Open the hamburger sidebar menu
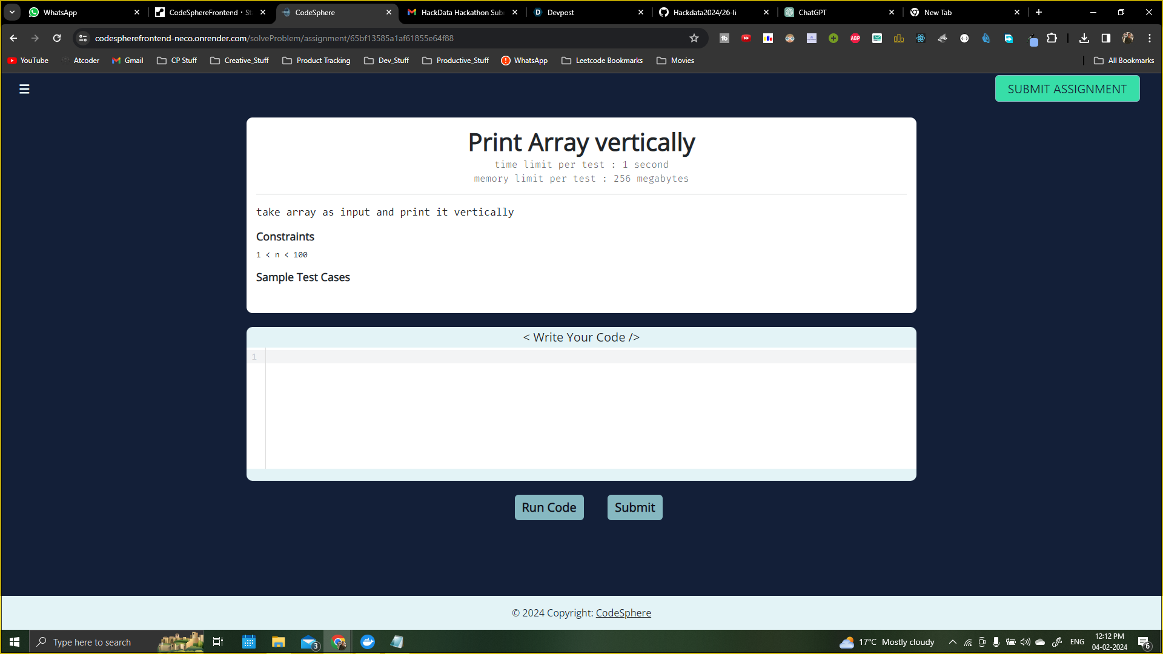The image size is (1163, 654). pos(24,89)
